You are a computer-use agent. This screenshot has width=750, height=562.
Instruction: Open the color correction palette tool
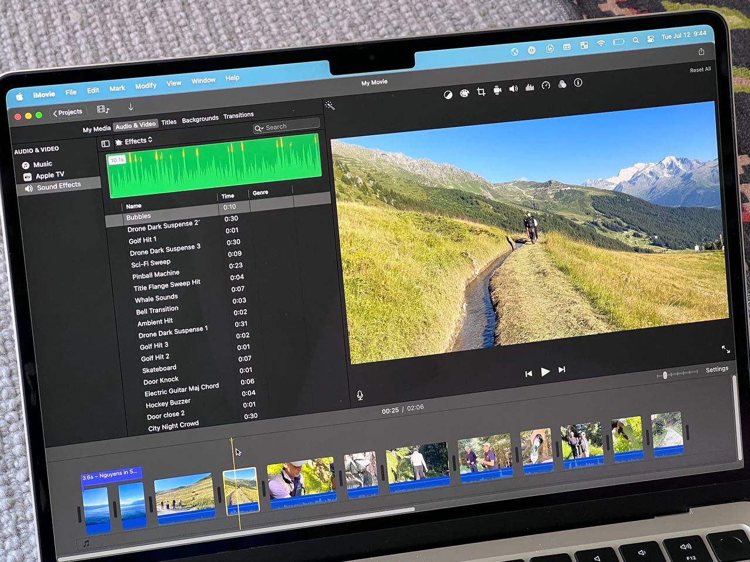click(x=464, y=93)
